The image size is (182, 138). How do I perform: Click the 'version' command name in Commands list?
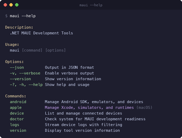click(18, 130)
